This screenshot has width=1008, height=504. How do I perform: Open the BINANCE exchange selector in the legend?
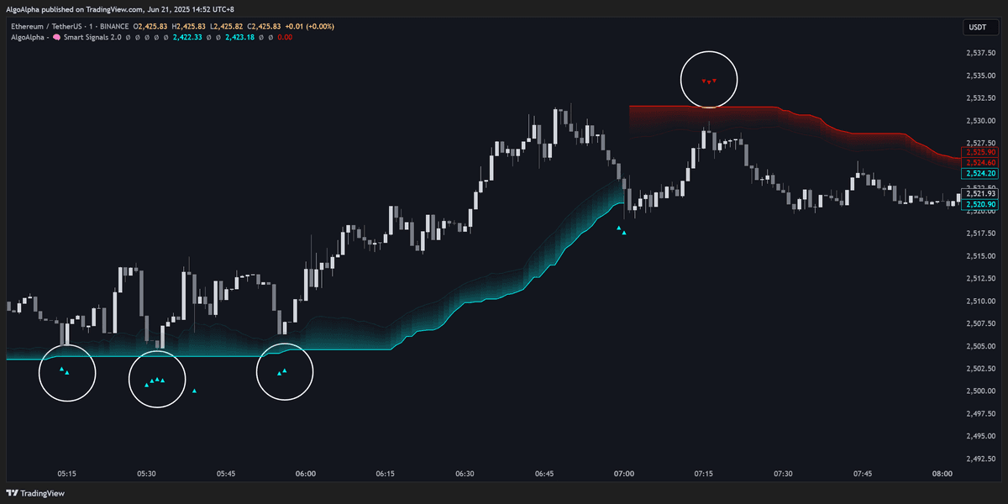114,26
